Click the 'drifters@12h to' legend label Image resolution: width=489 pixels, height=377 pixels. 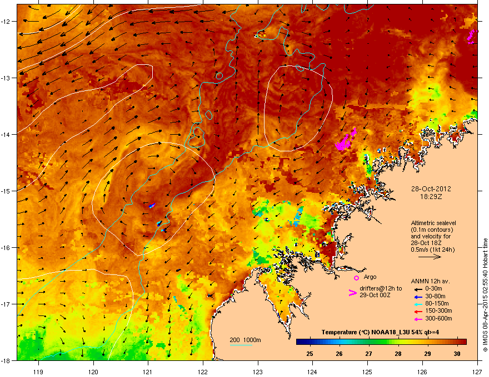point(381,289)
